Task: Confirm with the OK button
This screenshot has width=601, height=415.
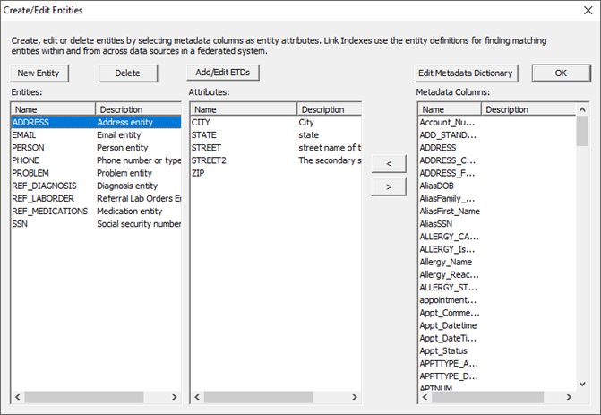Action: point(561,73)
